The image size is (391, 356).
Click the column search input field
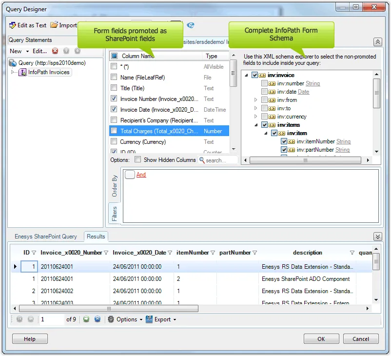[x=221, y=160]
